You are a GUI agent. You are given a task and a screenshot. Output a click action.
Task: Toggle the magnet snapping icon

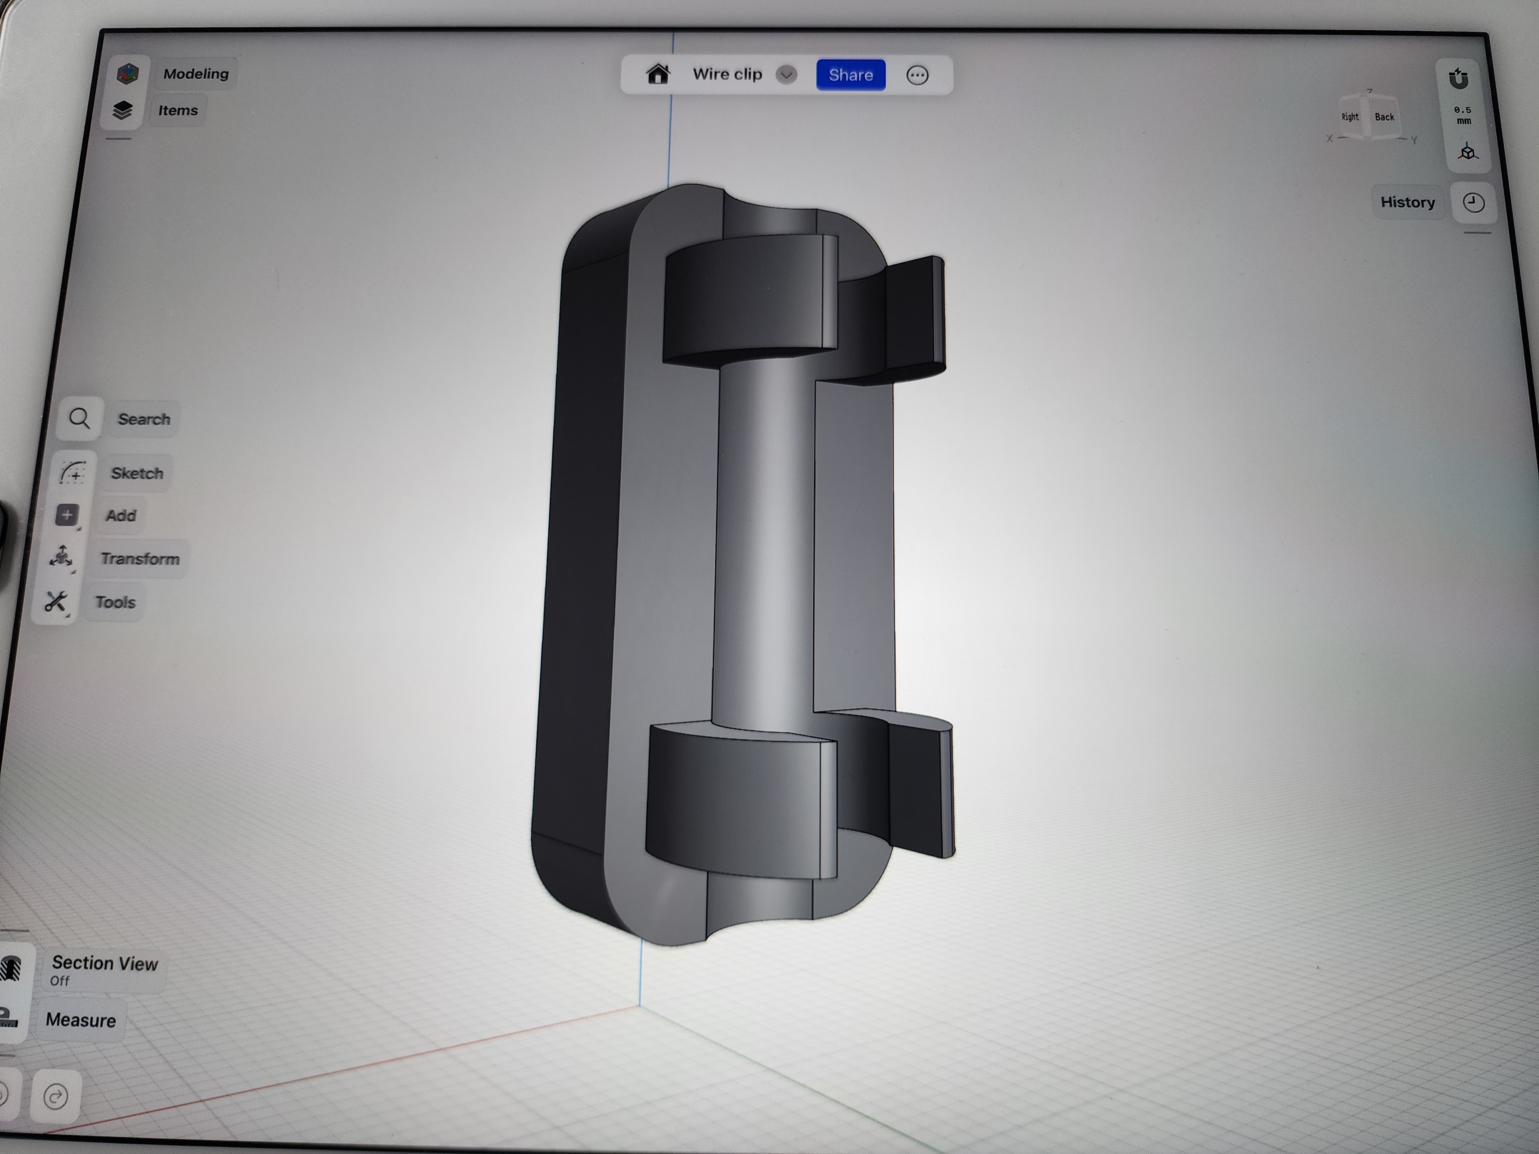point(1458,78)
